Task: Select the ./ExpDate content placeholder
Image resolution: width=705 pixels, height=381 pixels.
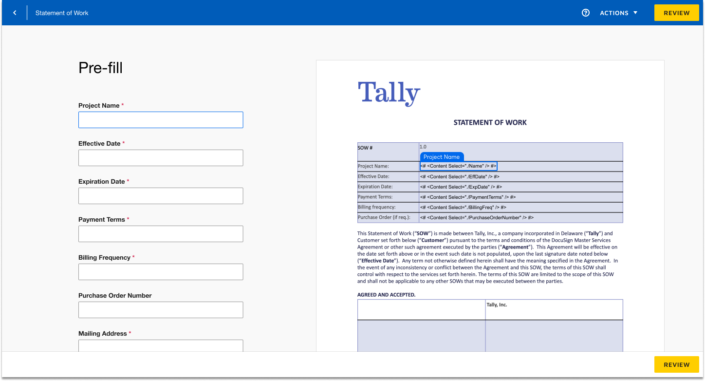Action: [461, 187]
